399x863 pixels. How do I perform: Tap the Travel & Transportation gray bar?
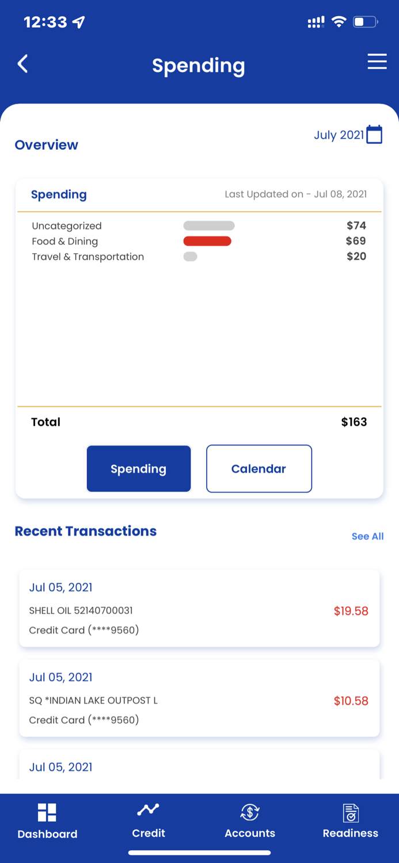[191, 257]
